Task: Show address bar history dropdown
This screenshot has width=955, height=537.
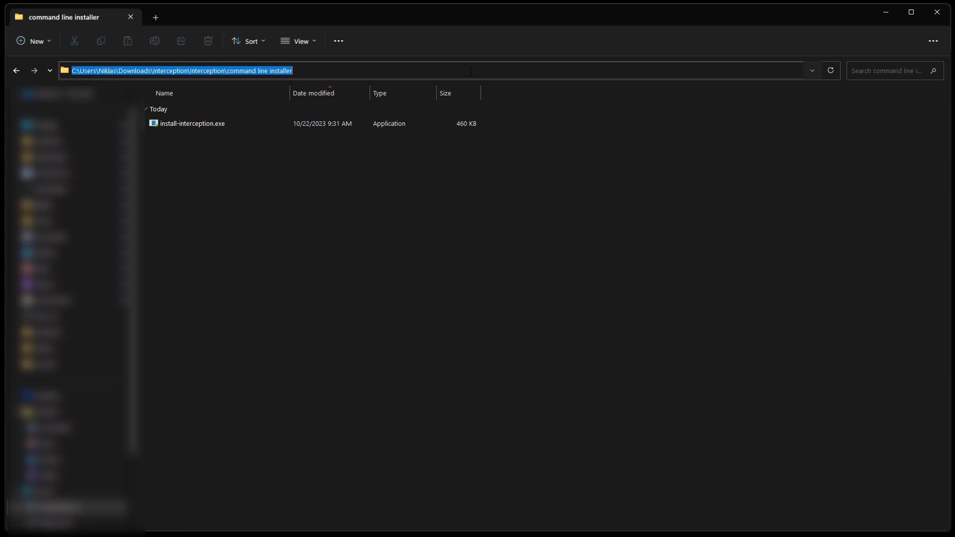Action: pyautogui.click(x=812, y=70)
